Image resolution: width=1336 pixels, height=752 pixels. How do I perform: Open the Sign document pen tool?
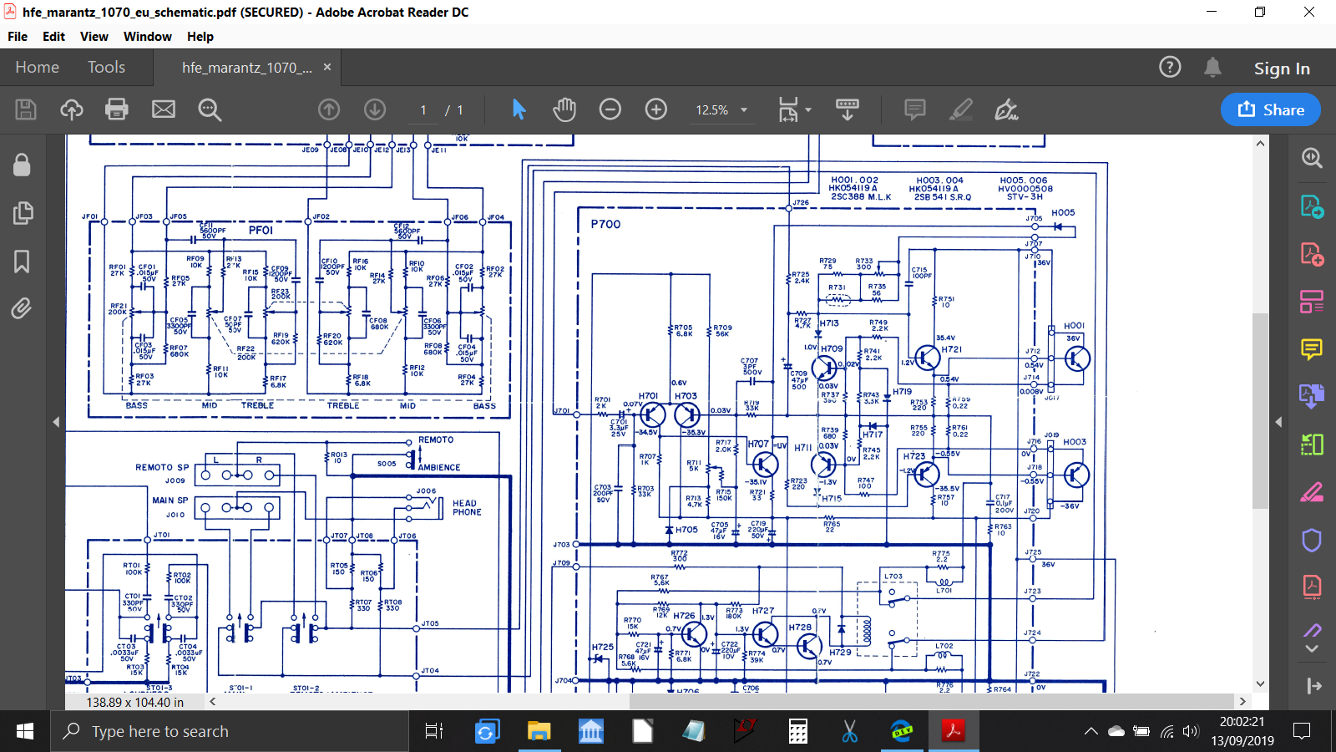1006,109
